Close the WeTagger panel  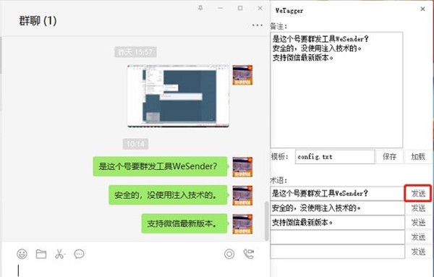click(x=422, y=9)
